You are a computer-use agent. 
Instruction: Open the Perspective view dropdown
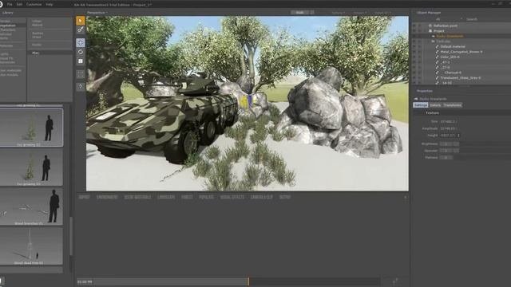point(97,13)
